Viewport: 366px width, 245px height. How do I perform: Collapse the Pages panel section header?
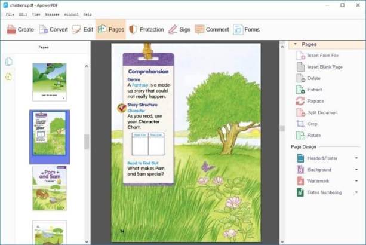327,44
